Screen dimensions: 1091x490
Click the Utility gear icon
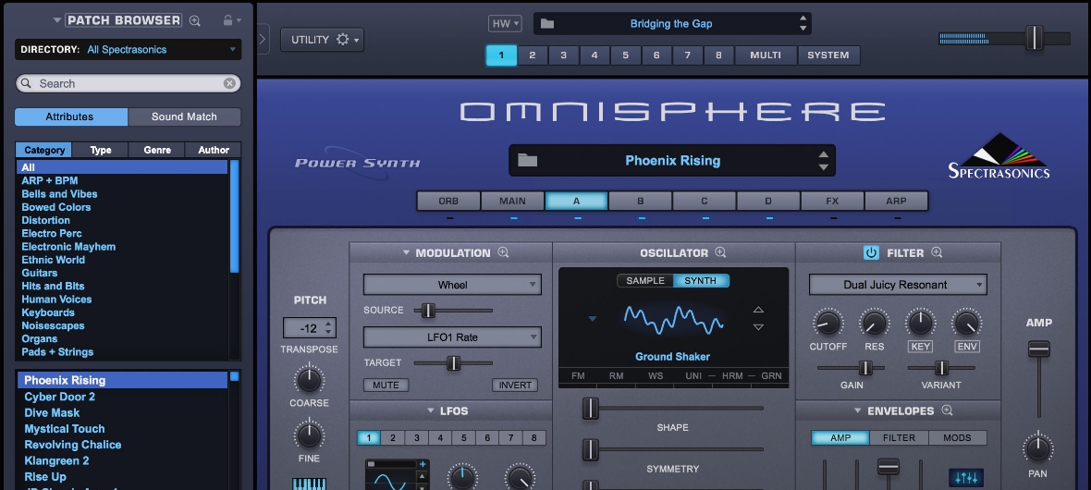click(342, 40)
